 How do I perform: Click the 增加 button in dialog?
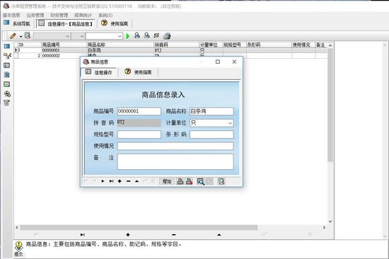click(x=167, y=181)
